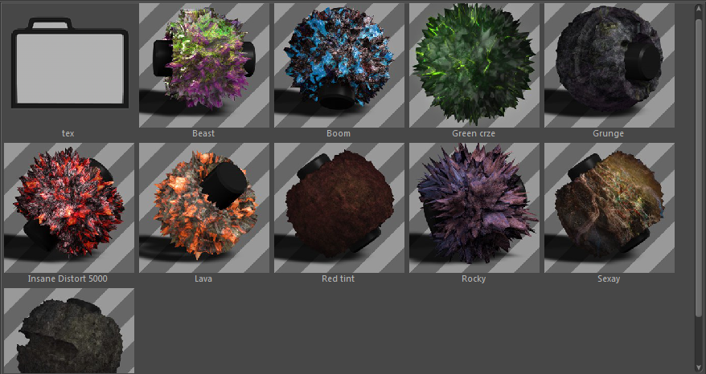Image resolution: width=706 pixels, height=374 pixels.
Task: Click the "Green crze" text label
Action: pyautogui.click(x=474, y=134)
